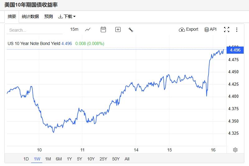Screen dimensions: 249x166
Task: Select the 50Y time range
Action: (x=116, y=159)
